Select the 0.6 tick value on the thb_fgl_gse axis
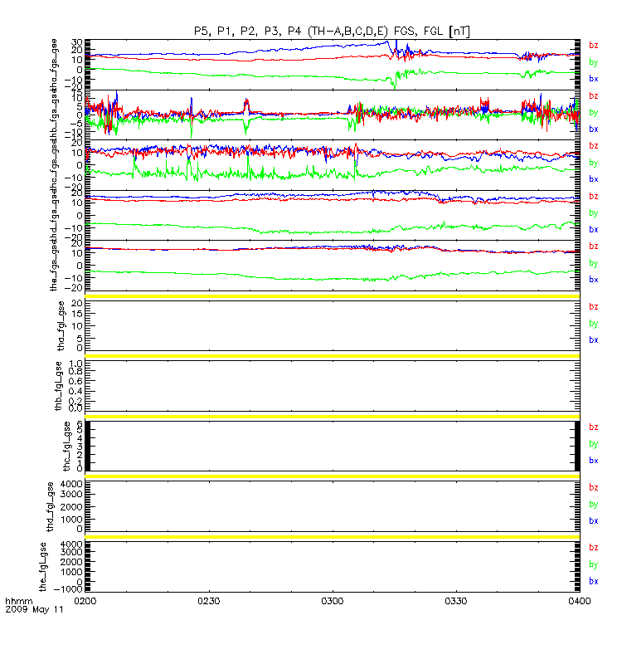 pos(75,381)
